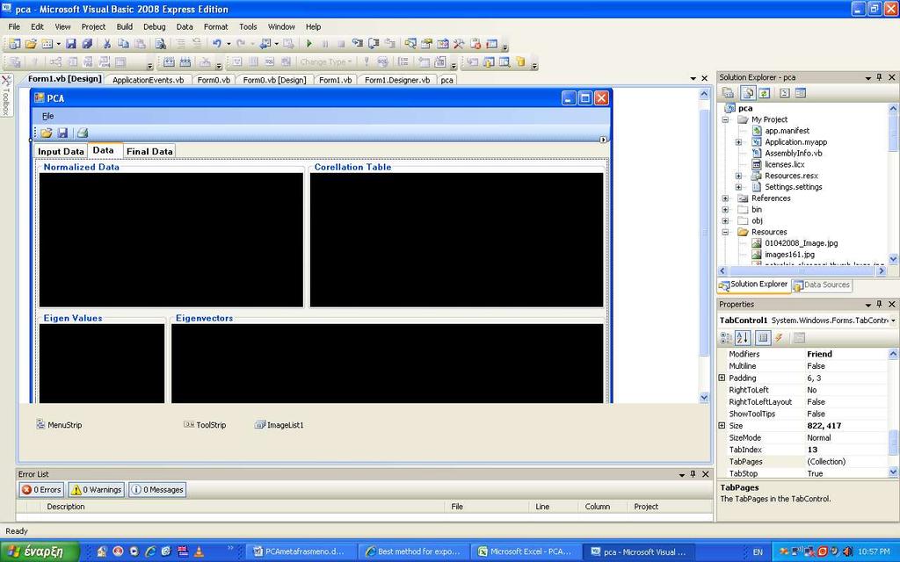Click the save icon on the PCA form toolstrip
This screenshot has height=562, width=900.
coord(62,133)
